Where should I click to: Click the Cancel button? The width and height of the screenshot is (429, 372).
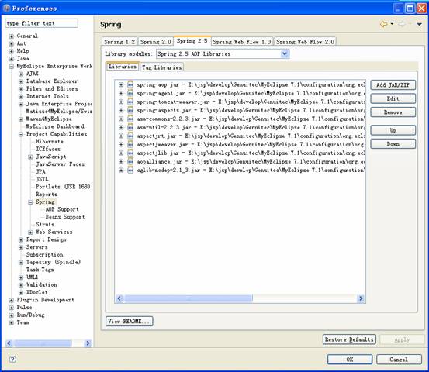399,360
